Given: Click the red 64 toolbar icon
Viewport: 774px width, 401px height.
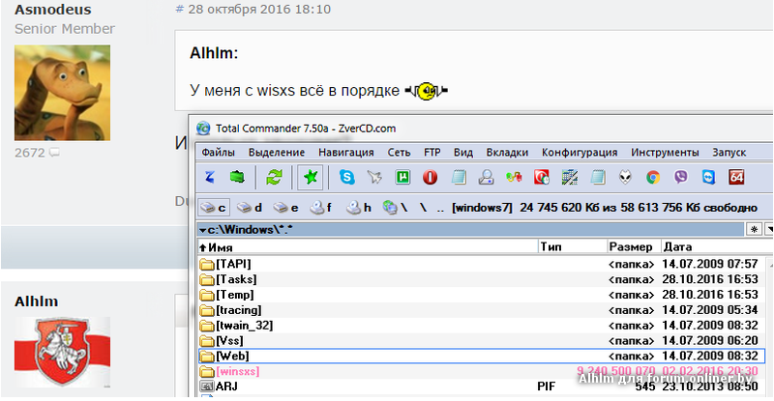Looking at the screenshot, I should click(x=736, y=177).
